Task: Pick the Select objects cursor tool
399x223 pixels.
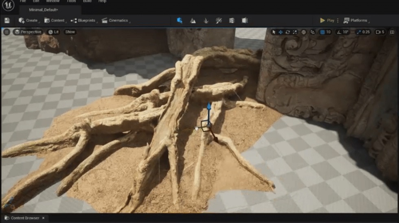Action: coord(274,32)
